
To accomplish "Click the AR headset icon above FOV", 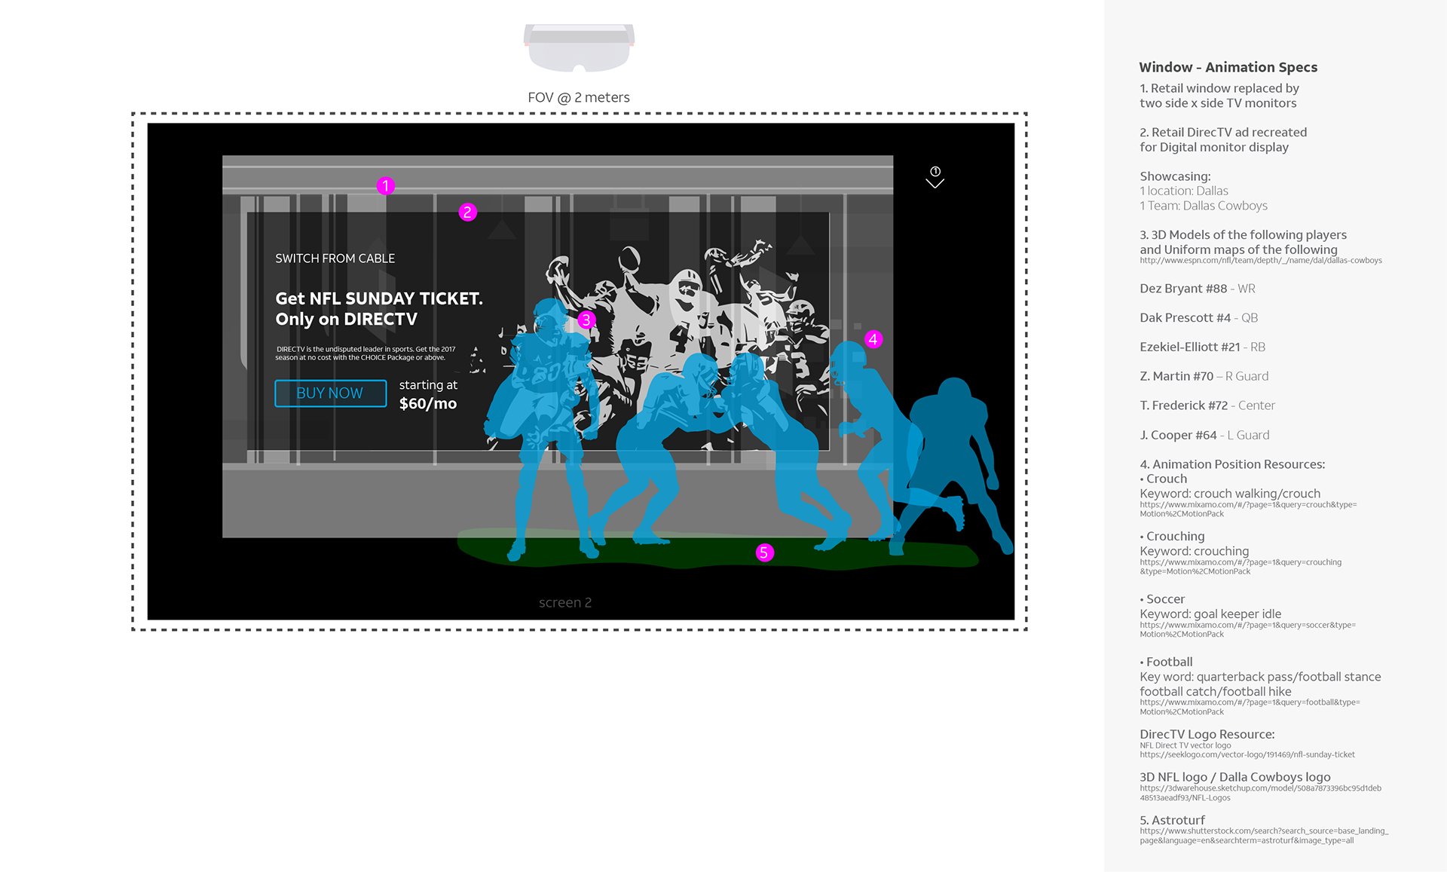I will click(579, 47).
